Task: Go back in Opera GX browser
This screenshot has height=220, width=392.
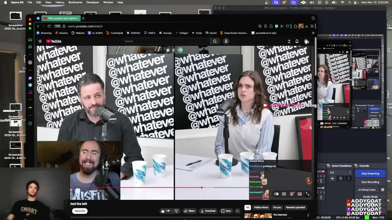Action: click(38, 26)
